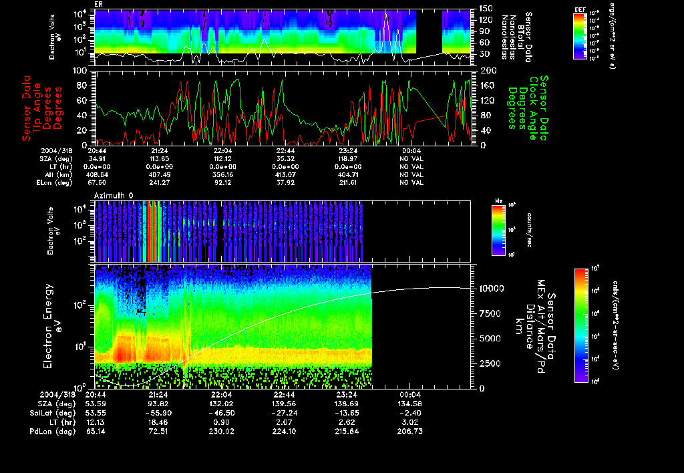This screenshot has height=473, width=684.
Task: Click the tip and clock angle line plot
Action: coord(283,108)
